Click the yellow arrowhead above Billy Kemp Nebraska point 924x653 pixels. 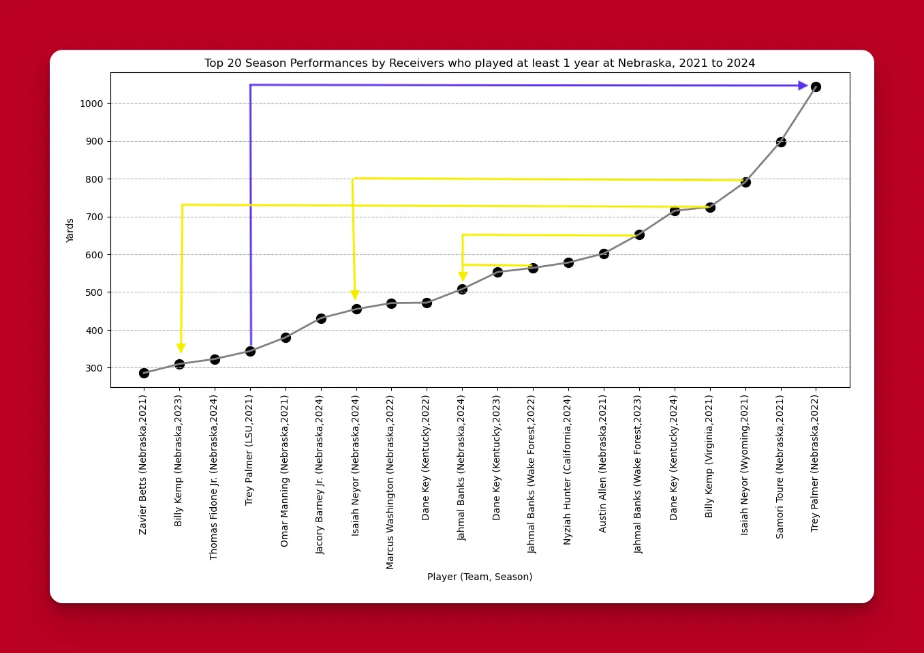(181, 348)
